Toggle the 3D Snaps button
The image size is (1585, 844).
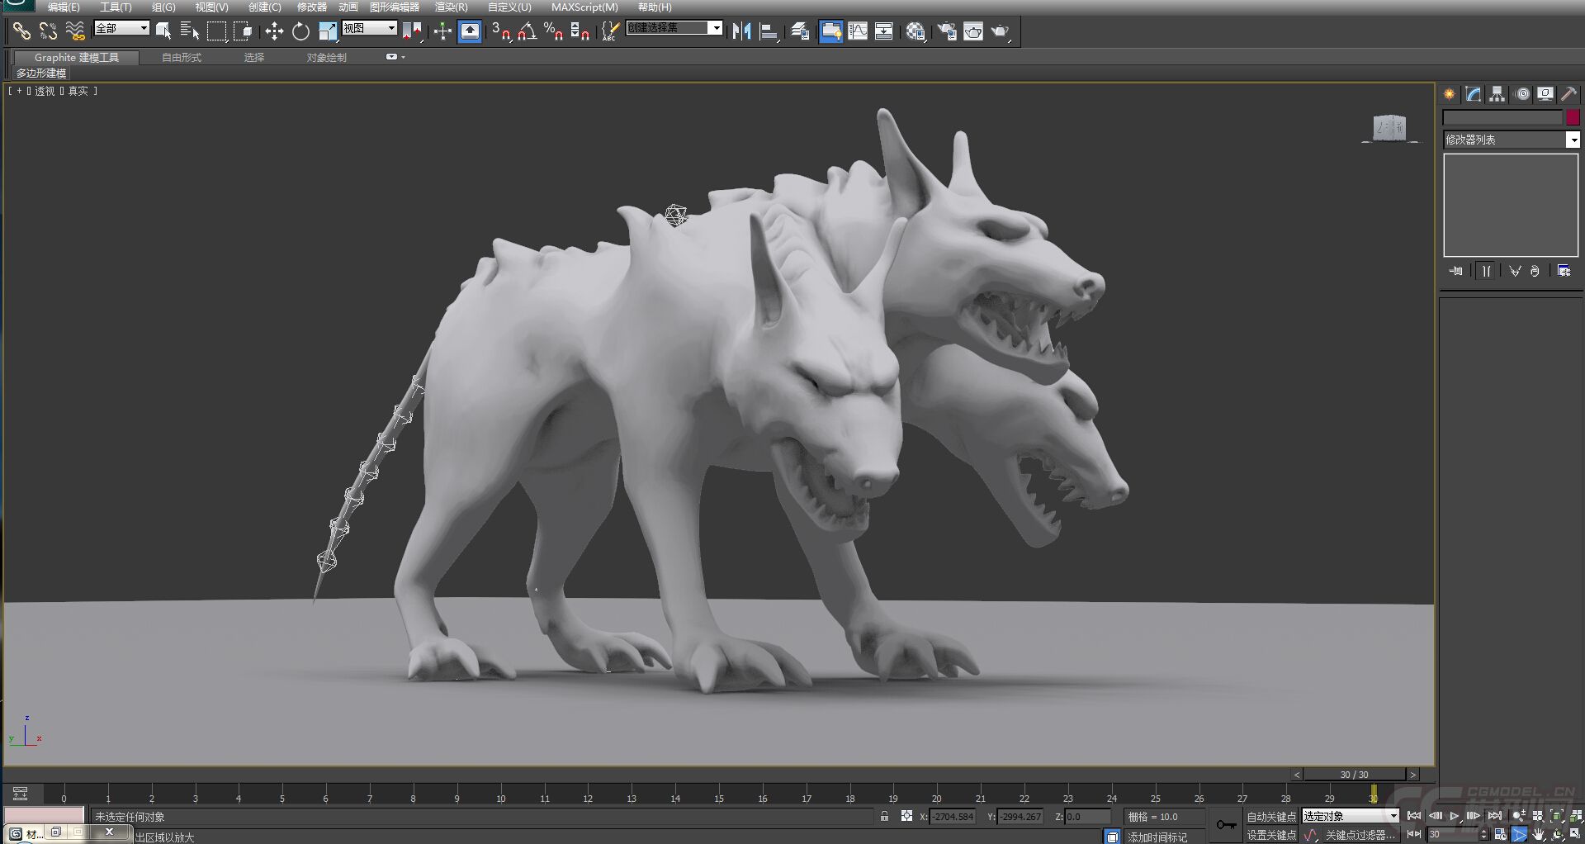(x=501, y=31)
